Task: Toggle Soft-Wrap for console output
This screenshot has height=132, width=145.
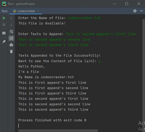Action: tap(11, 32)
